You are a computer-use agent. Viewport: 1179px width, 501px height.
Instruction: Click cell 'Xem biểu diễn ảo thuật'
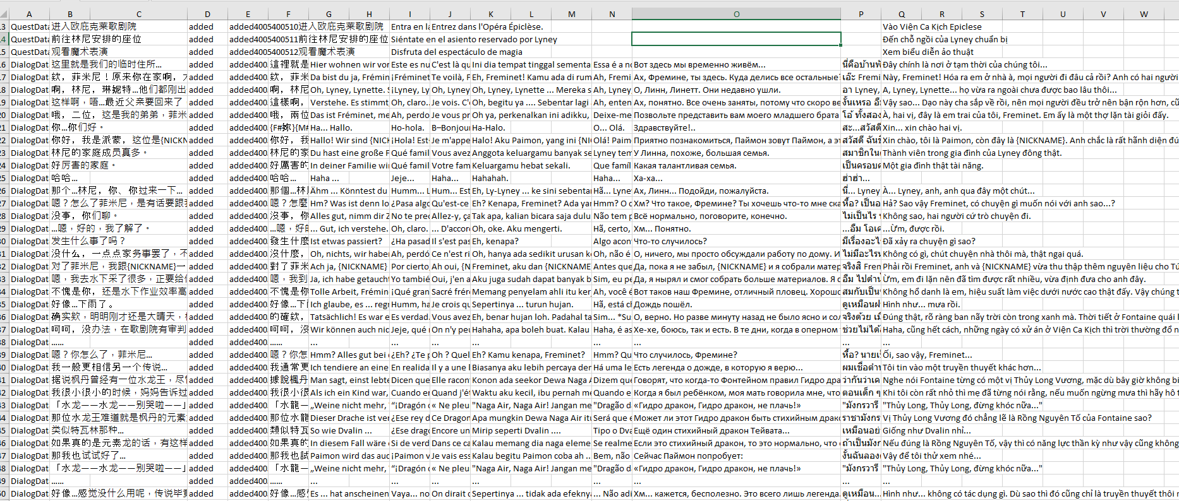click(928, 52)
